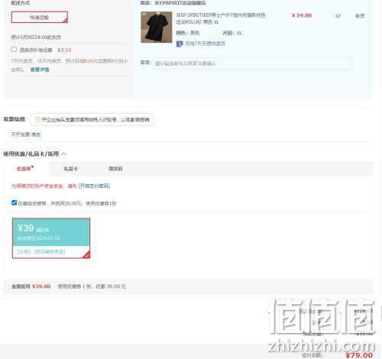Image resolution: width=382 pixels, height=359 pixels.
Task: Click the 7-day return badge icon
Action: [180, 44]
